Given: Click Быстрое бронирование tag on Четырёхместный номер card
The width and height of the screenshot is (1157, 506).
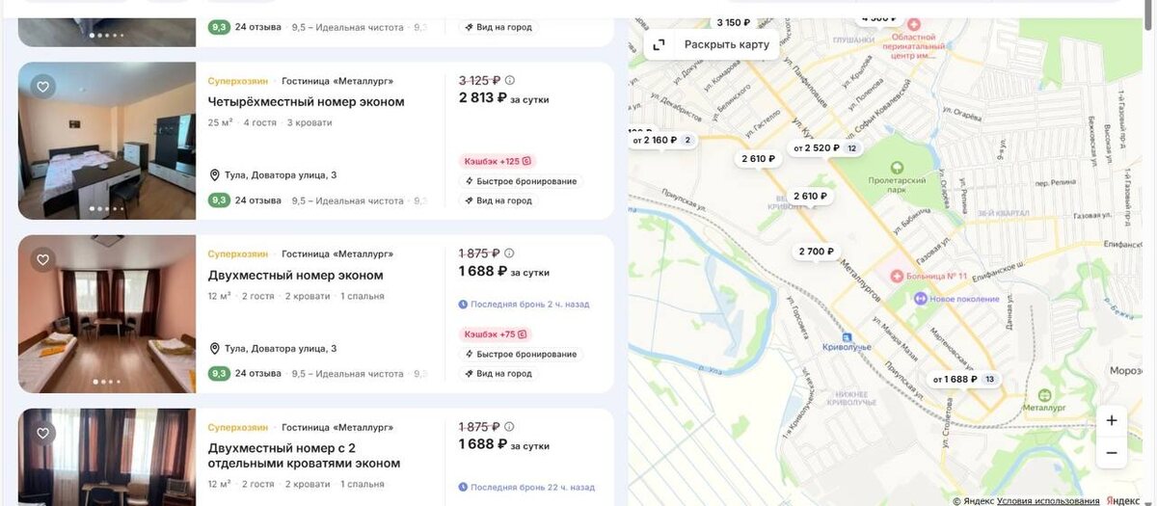Looking at the screenshot, I should (521, 181).
